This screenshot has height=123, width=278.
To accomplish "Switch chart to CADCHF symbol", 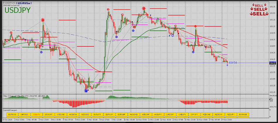I will pos(170,115).
